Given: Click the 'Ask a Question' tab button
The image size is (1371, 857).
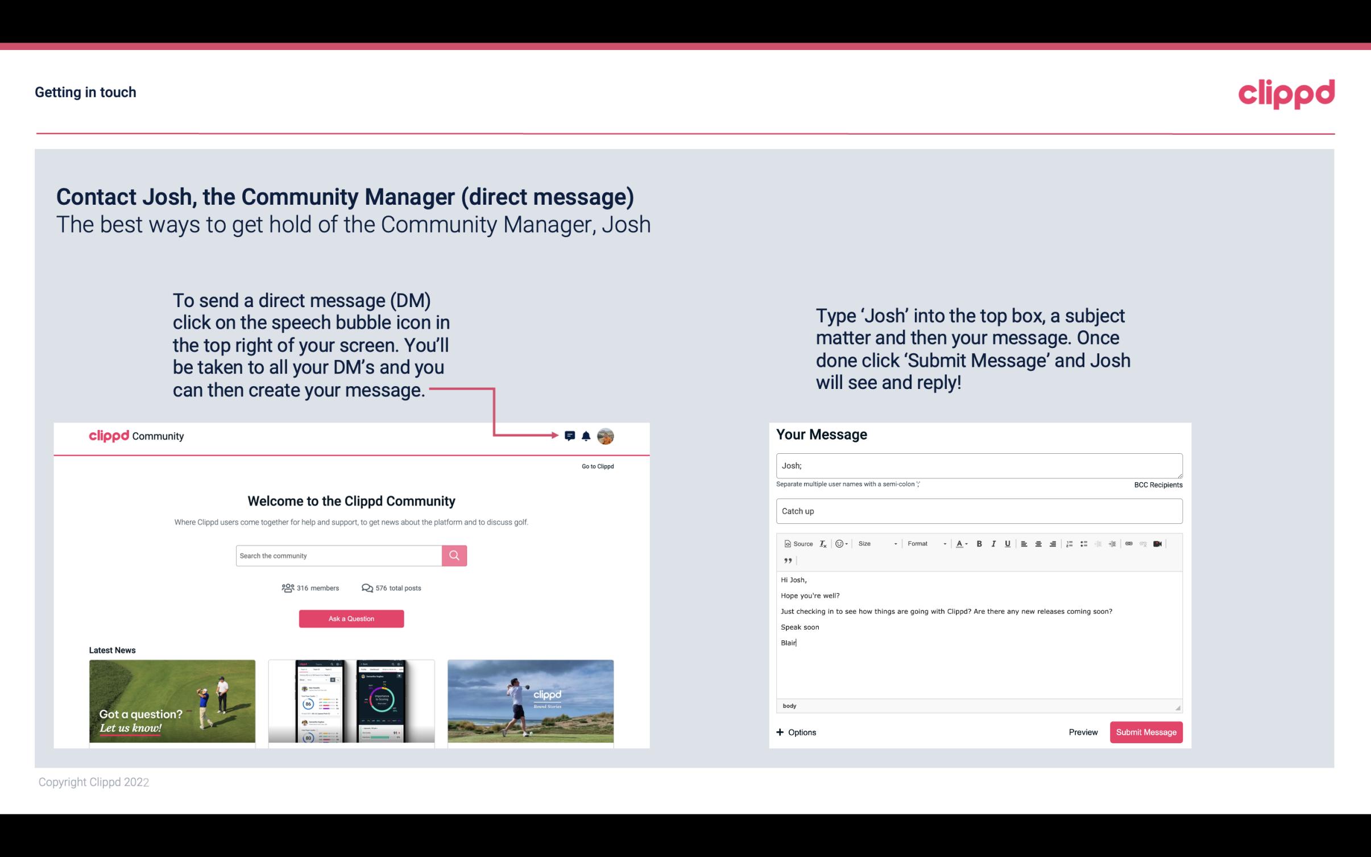Looking at the screenshot, I should click(350, 618).
